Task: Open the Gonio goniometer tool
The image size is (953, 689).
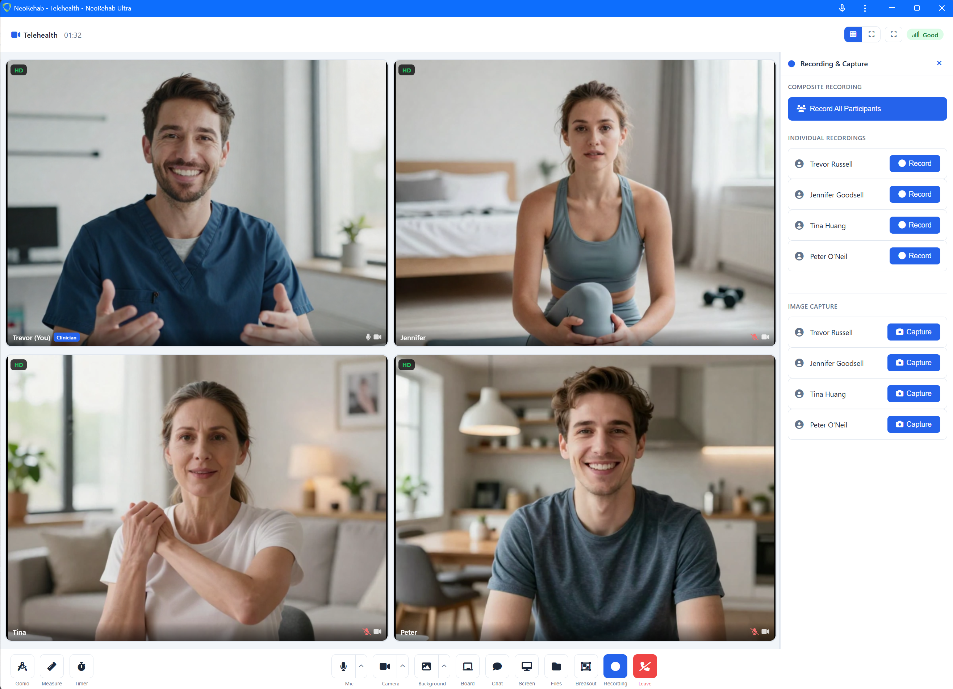Action: tap(22, 666)
